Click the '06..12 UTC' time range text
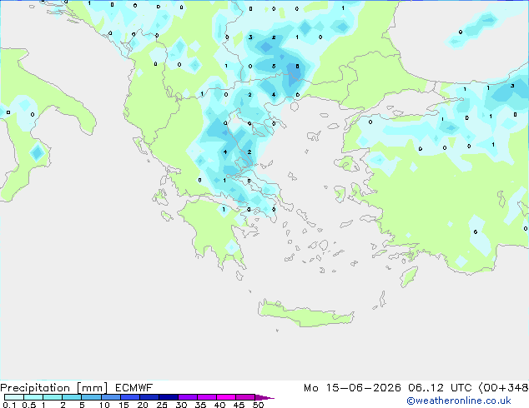Image resolution: width=529 pixels, height=408 pixels. (441, 388)
